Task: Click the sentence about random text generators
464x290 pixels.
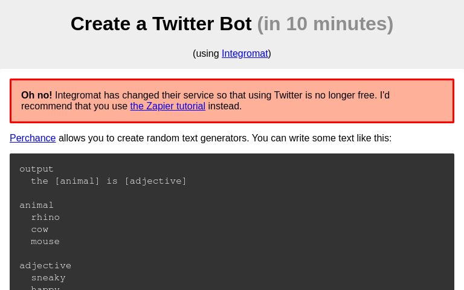Action: click(225, 138)
